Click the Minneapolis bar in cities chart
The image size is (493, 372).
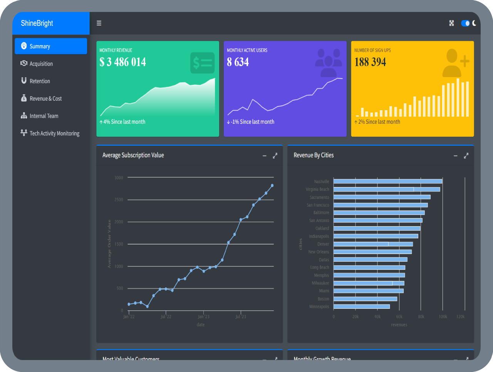[x=362, y=306]
